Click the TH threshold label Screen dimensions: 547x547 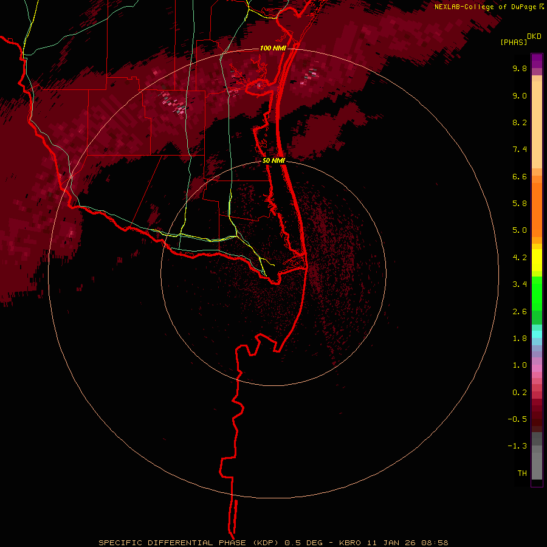522,473
